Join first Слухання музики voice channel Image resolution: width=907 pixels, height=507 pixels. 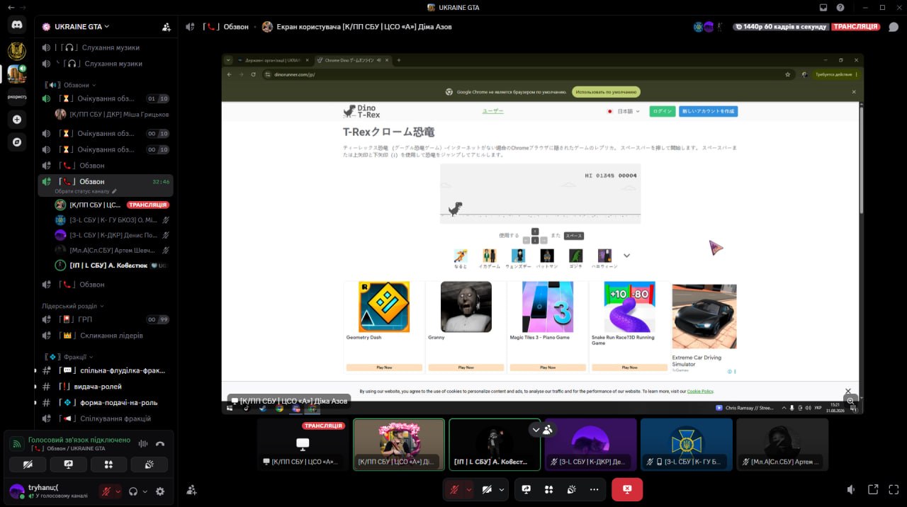point(106,47)
